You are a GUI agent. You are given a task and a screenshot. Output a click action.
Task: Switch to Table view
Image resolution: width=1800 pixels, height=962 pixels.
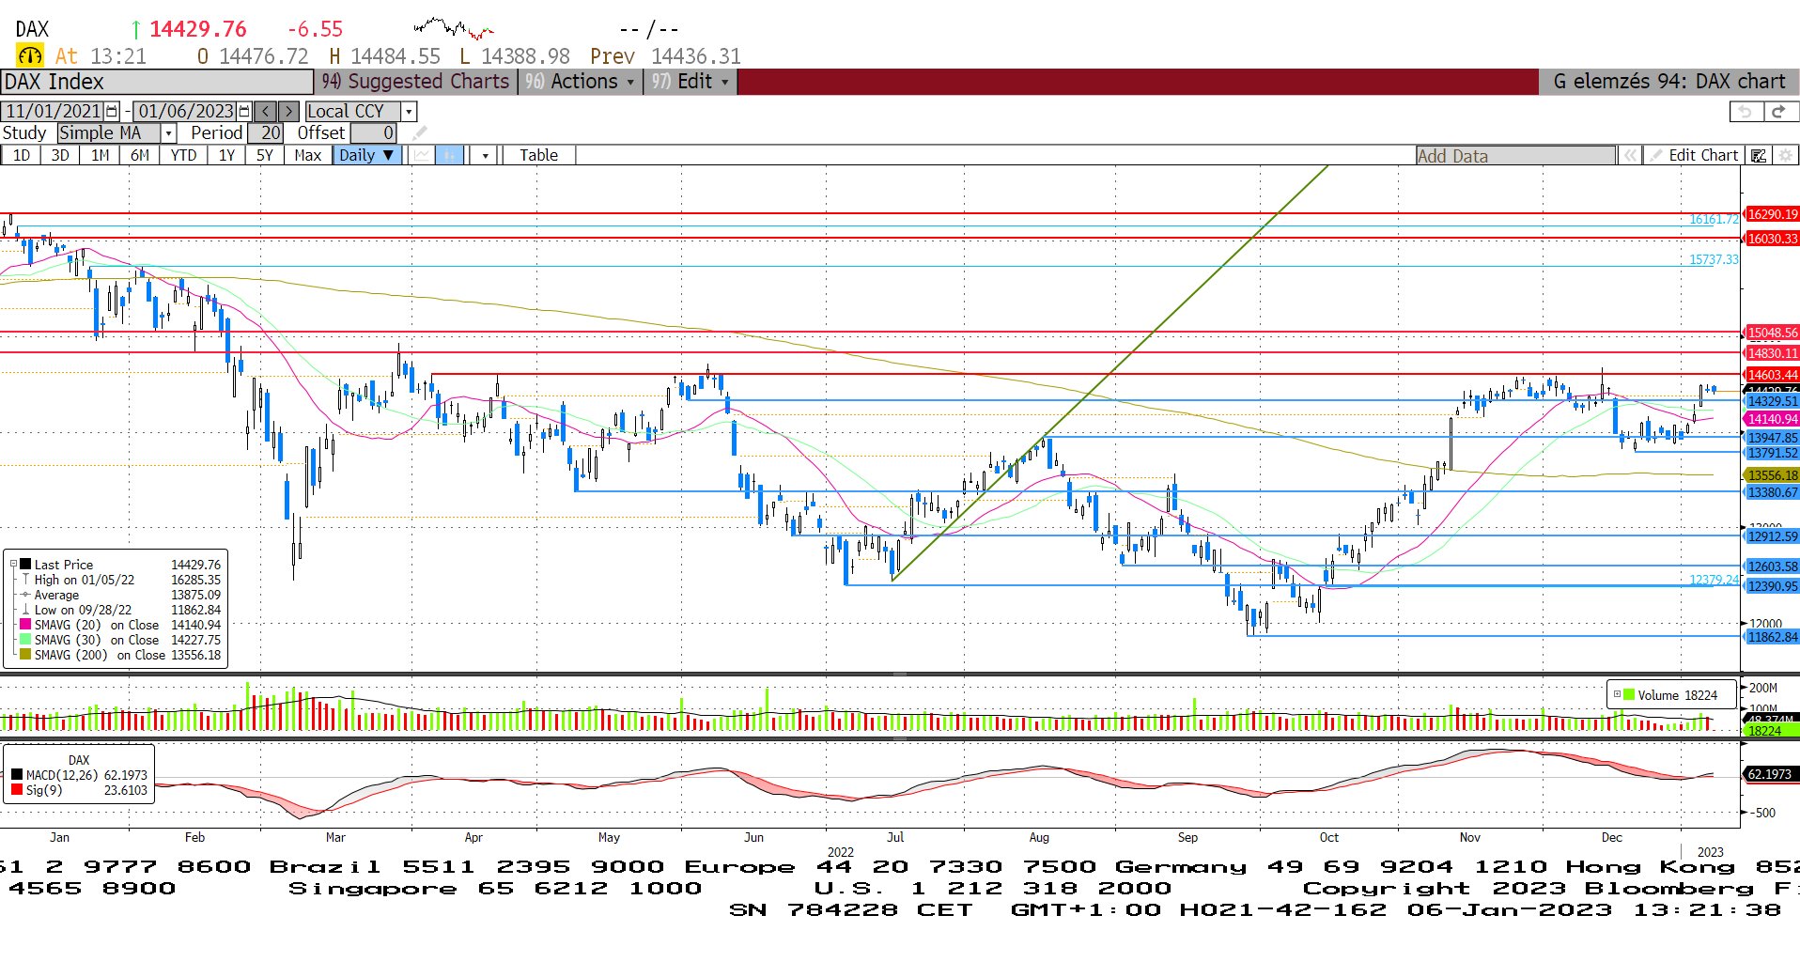(538, 155)
